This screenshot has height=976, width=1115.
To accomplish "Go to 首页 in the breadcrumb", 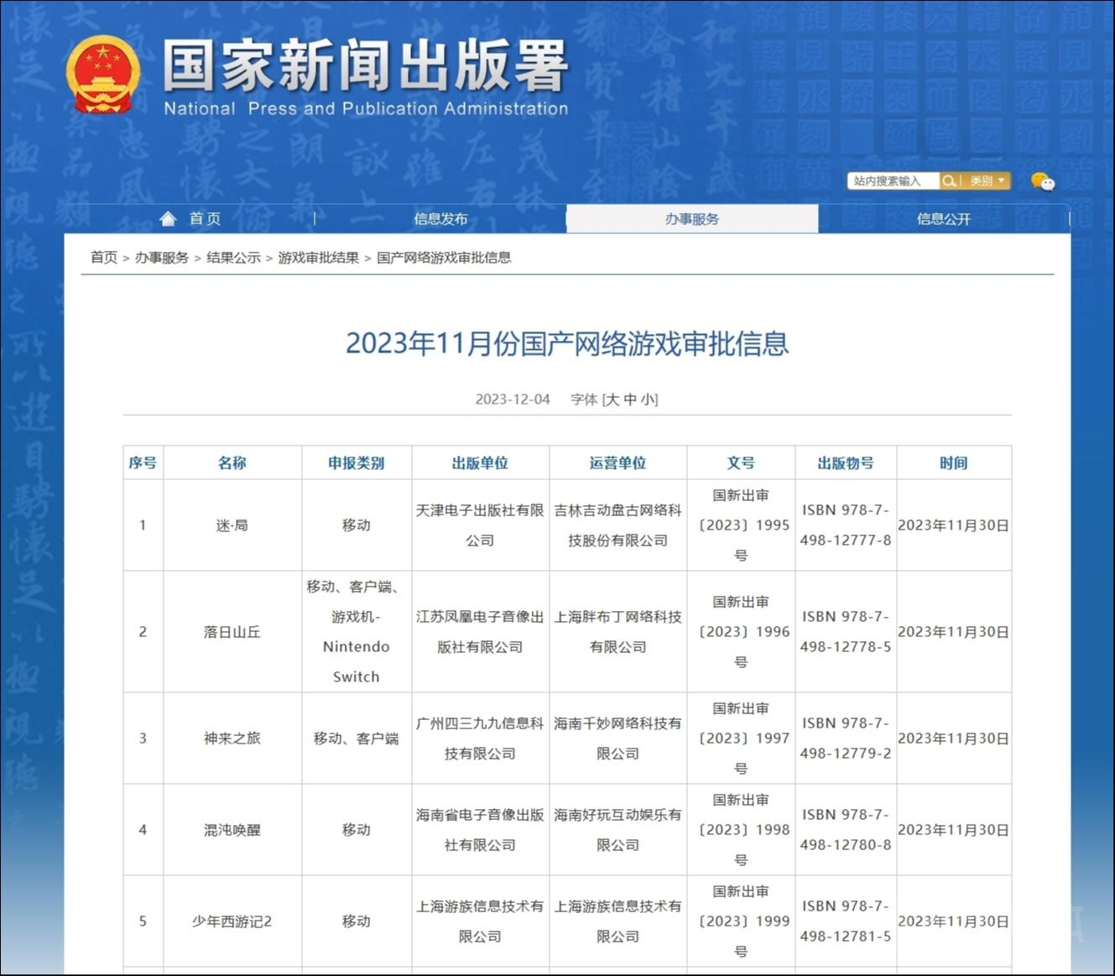I will (x=104, y=258).
